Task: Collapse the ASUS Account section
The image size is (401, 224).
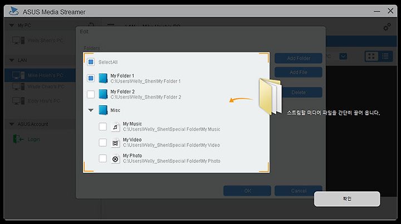Action: 12,124
